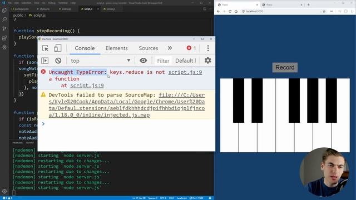
Task: Click the public breadcrumb folder
Action: 18,16
